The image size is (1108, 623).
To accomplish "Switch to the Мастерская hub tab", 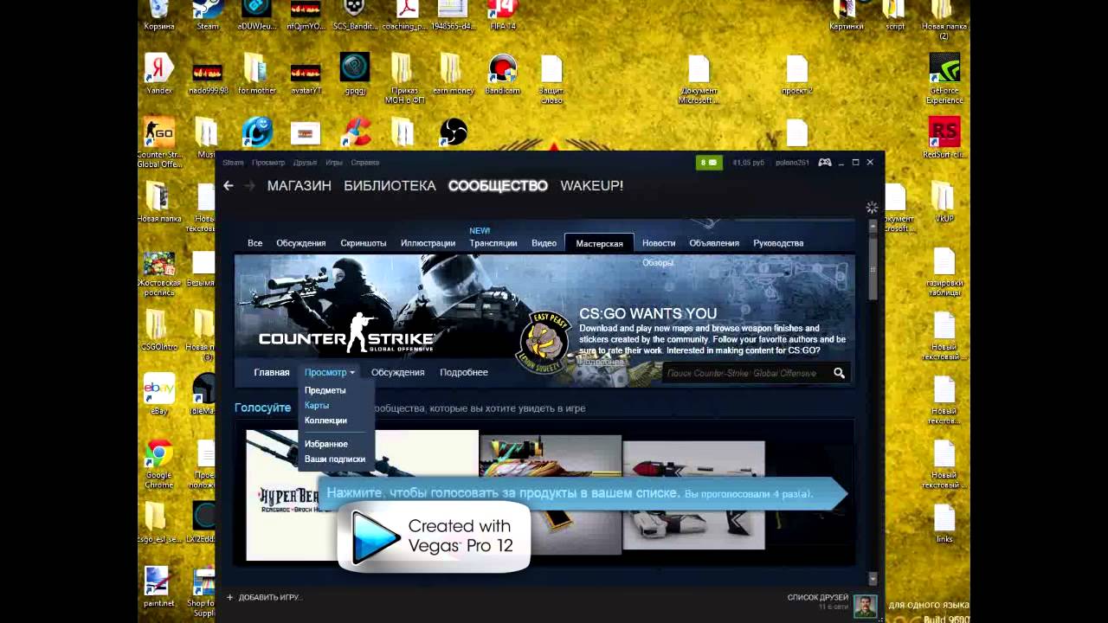I will [599, 243].
